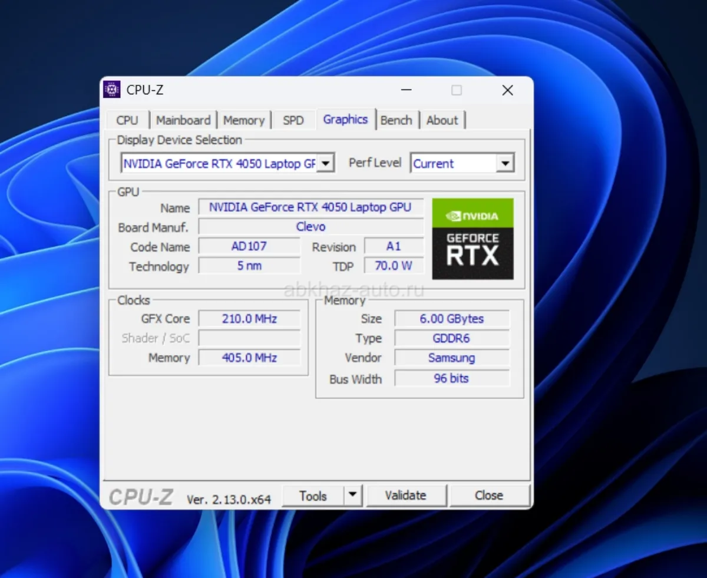Switch to the CPU tab
707x578 pixels.
click(x=127, y=120)
